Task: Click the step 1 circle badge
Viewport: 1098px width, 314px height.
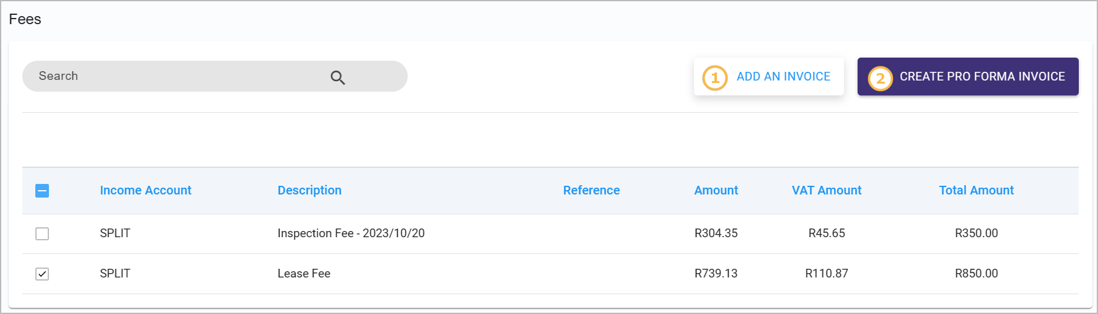Action: (715, 78)
